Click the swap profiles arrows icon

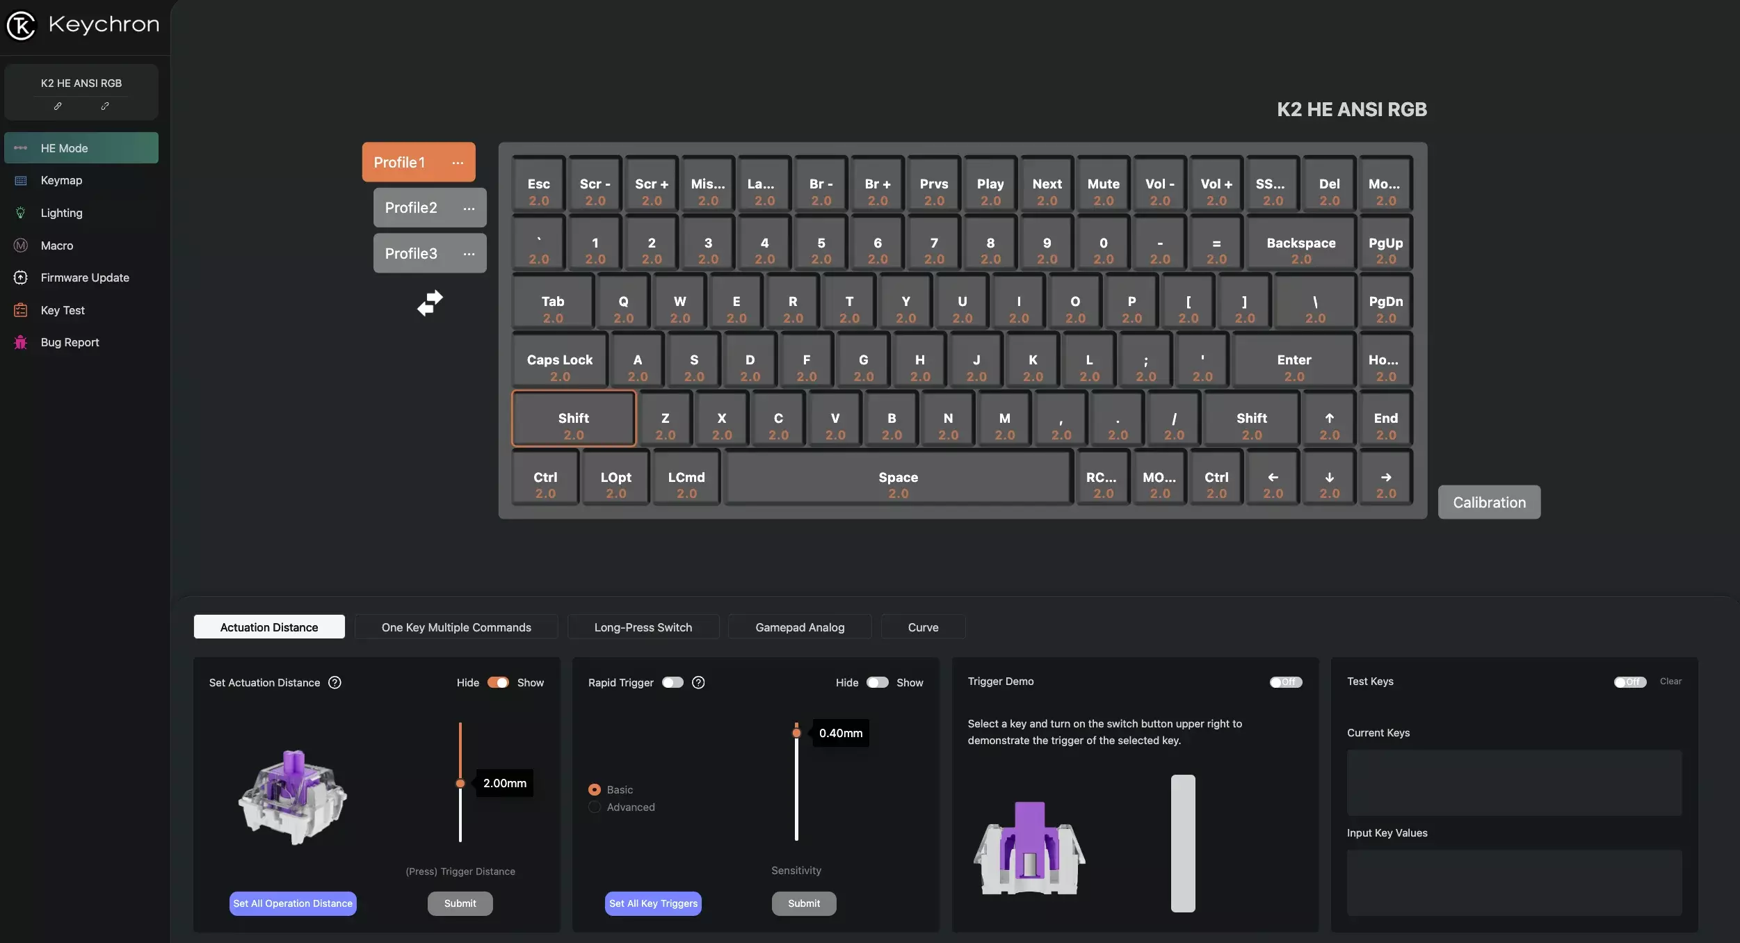click(430, 303)
